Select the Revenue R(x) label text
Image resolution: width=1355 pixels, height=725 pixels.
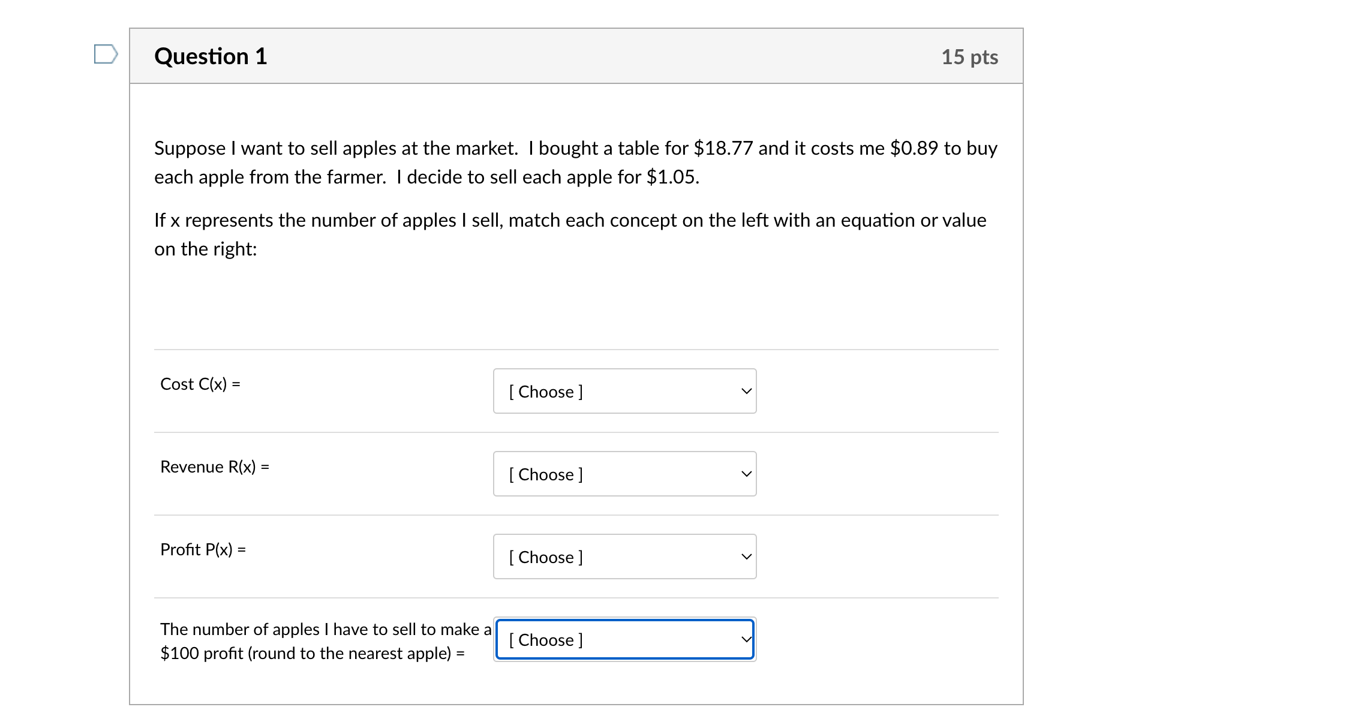[x=214, y=467]
